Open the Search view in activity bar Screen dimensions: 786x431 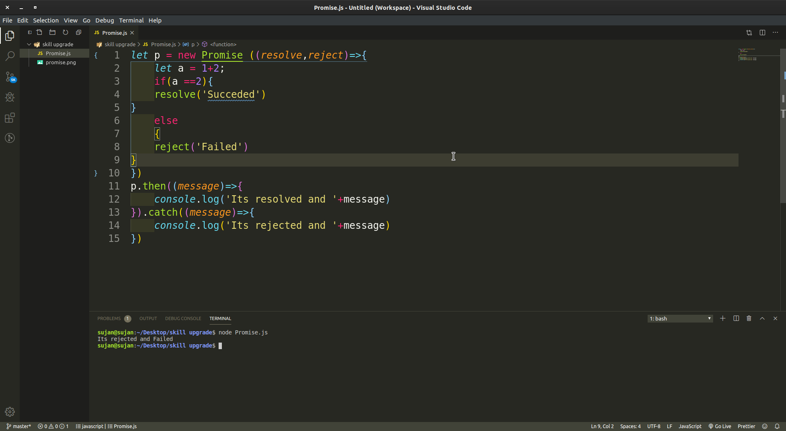10,56
